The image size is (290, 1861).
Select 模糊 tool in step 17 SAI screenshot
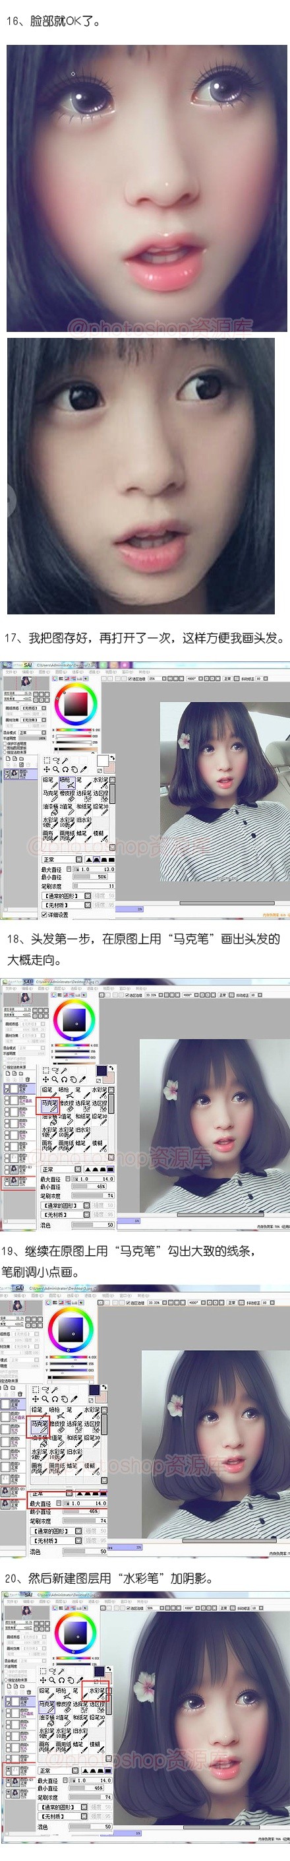point(101,837)
